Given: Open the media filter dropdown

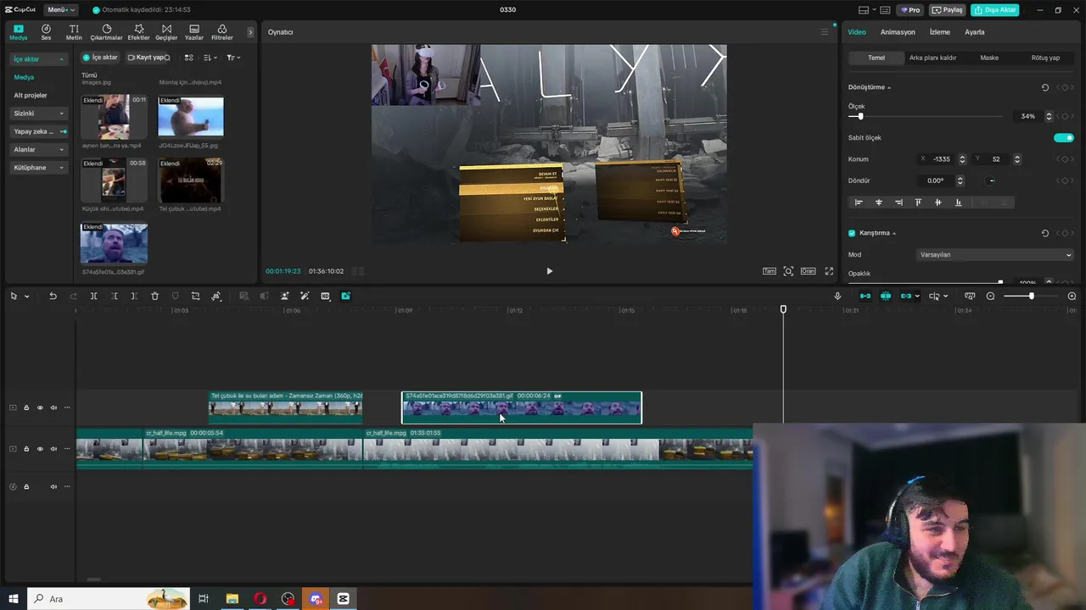Looking at the screenshot, I should coord(232,58).
